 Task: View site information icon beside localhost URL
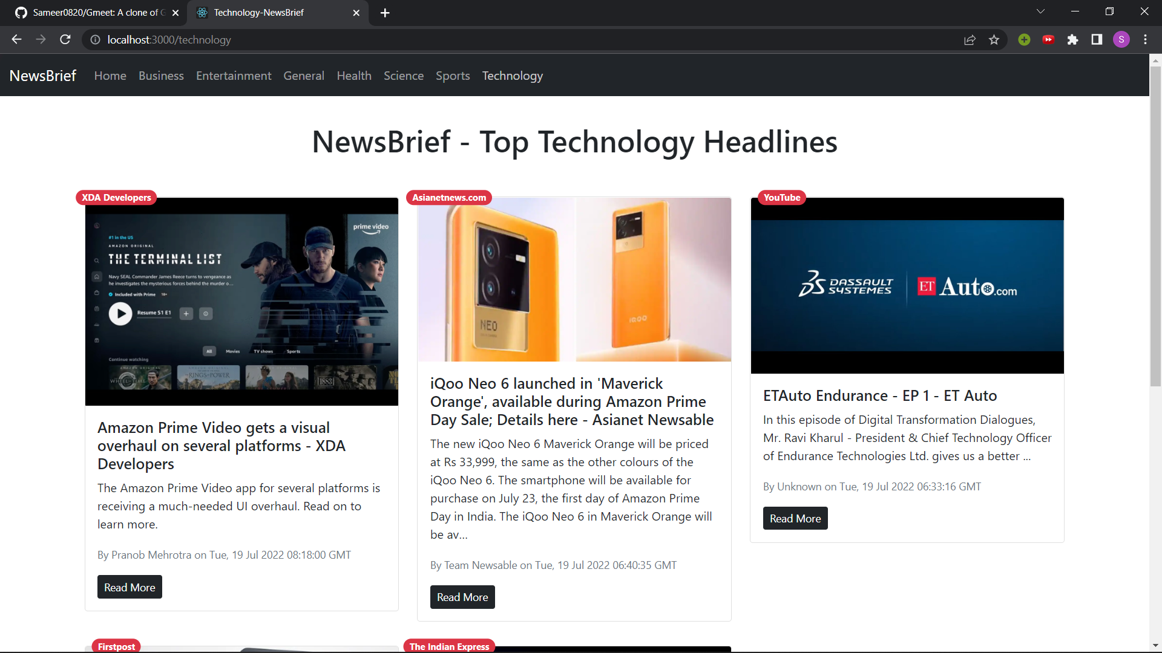pos(95,40)
